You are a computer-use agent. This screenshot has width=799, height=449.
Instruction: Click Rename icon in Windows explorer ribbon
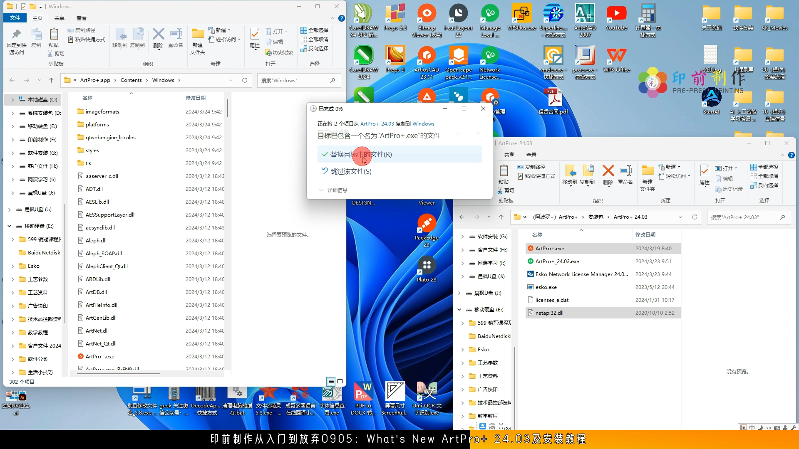[x=176, y=38]
